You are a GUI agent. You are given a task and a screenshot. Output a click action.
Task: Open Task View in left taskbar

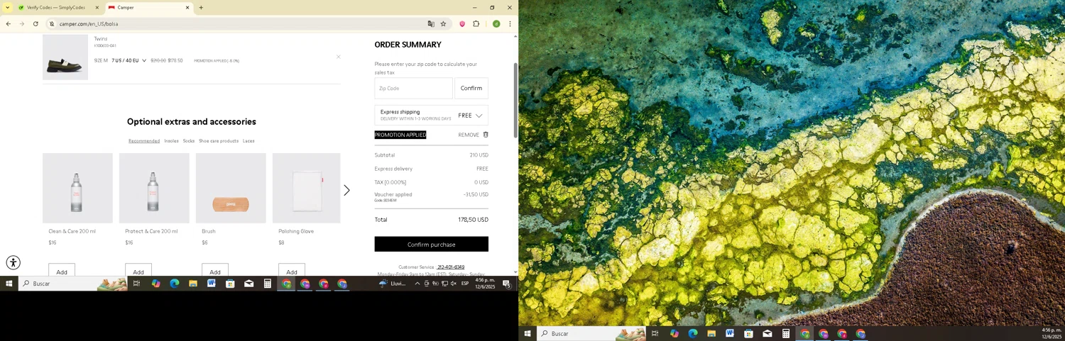click(x=136, y=284)
